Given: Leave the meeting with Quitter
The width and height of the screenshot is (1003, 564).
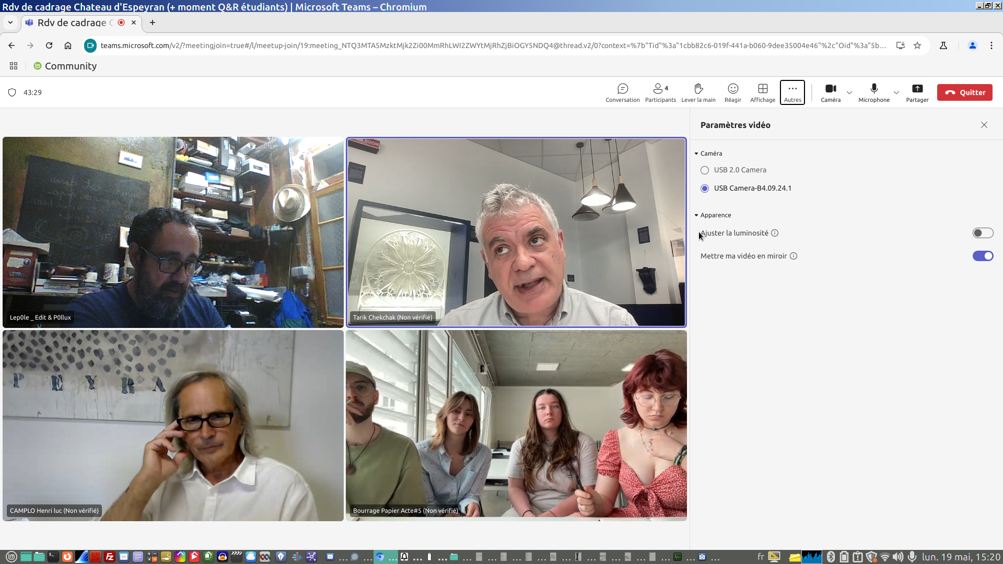Looking at the screenshot, I should tap(964, 92).
